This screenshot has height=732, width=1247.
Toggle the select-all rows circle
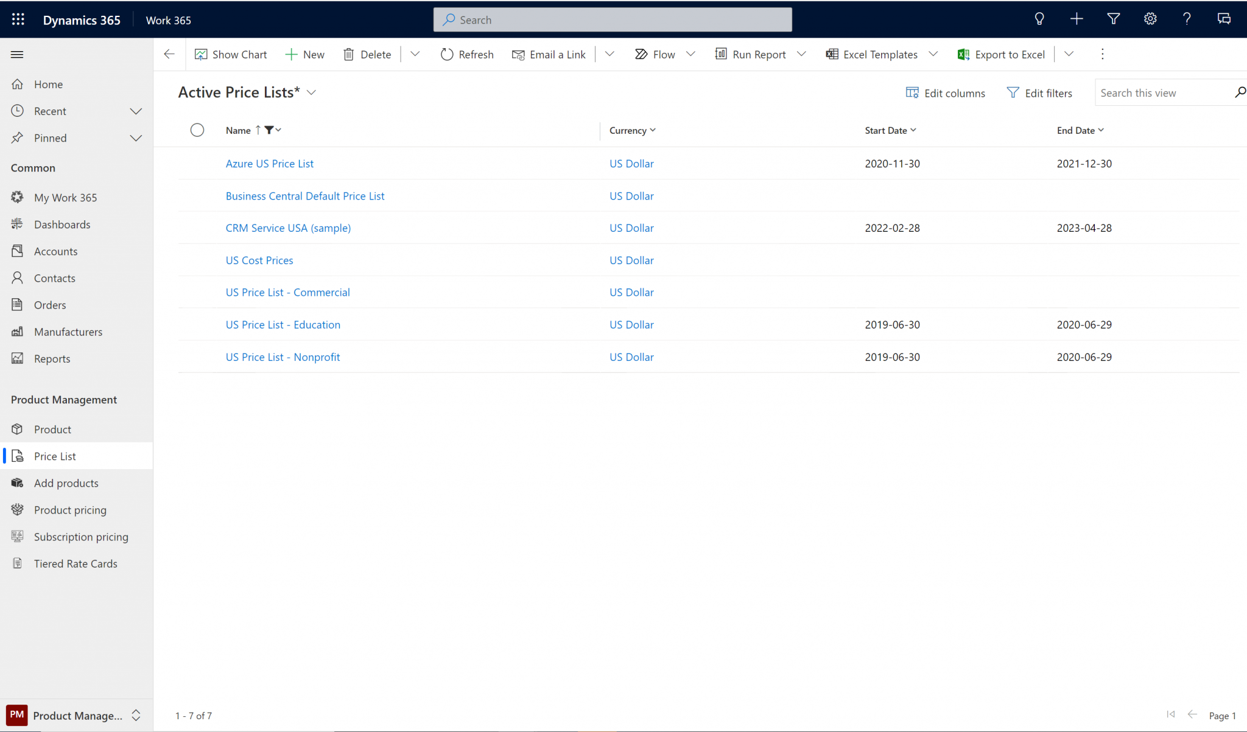click(x=197, y=130)
